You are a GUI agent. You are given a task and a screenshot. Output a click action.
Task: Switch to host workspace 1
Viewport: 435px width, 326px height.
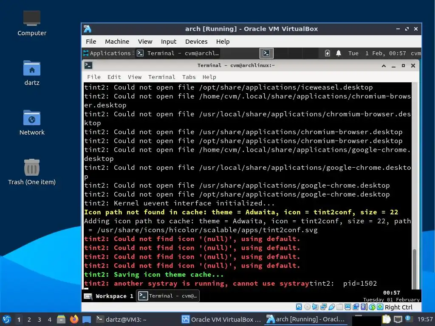(19, 320)
